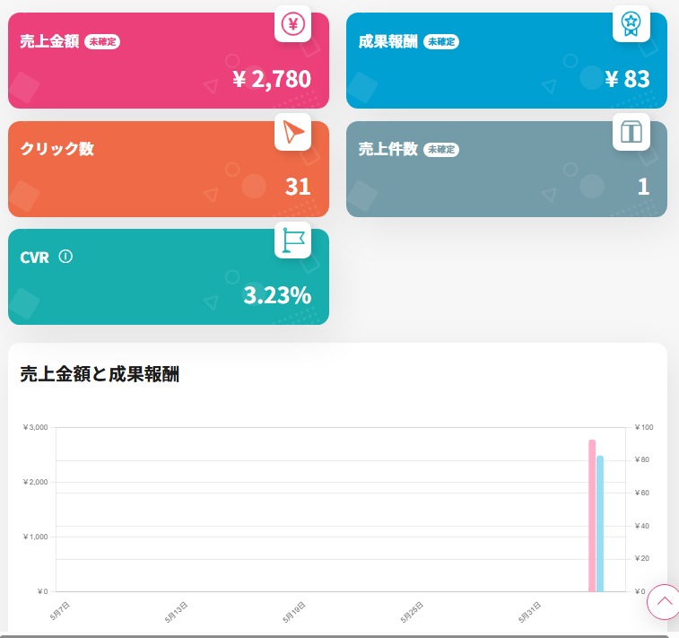Click the box icon on 売上件数 card
Screen dimensions: 679x638
tap(631, 132)
